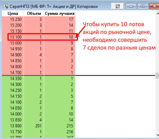Click cumulative sum 11 in the 15 150 row
This screenshot has height=139, width=159.
[71, 31]
